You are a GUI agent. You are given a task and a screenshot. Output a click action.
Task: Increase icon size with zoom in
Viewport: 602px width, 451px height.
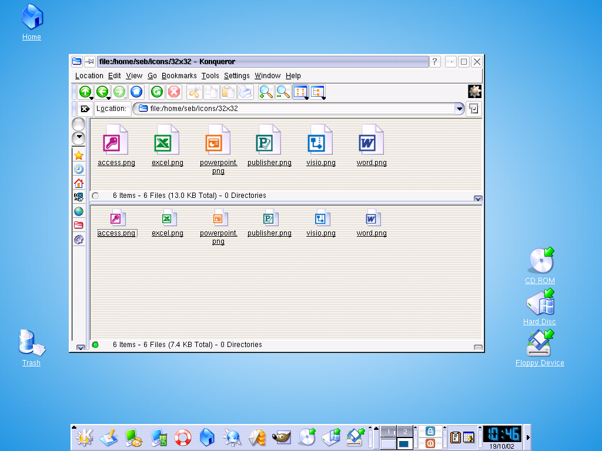[x=266, y=92]
